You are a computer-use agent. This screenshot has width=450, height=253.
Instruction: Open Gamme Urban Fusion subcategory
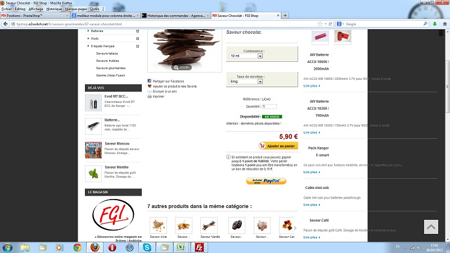tap(110, 75)
